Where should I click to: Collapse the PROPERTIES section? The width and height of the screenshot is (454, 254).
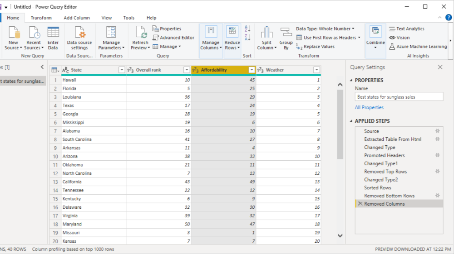pos(351,80)
